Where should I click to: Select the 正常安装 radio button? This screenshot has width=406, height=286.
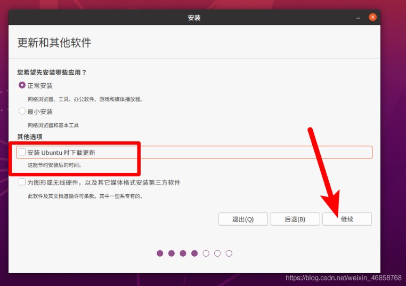click(22, 85)
